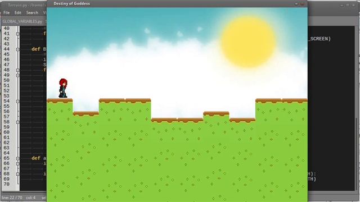Collapse the fold marker at line 44

[x=17, y=49]
